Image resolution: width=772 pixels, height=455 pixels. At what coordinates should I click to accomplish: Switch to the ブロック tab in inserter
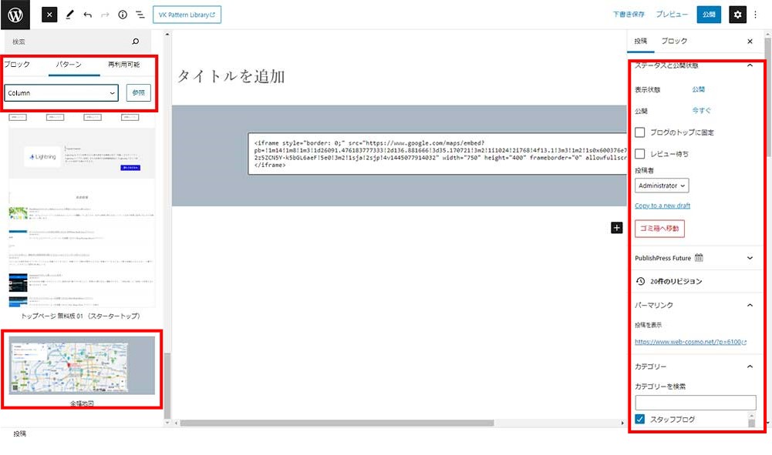point(17,65)
